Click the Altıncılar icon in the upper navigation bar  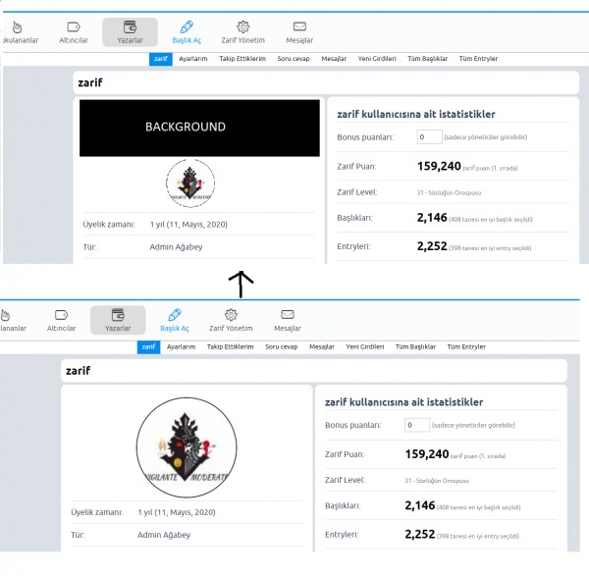(74, 27)
